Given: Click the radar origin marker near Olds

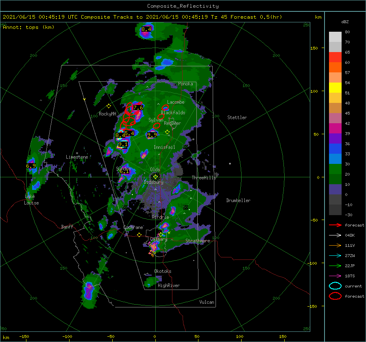Looking at the screenshot, I should (x=155, y=177).
